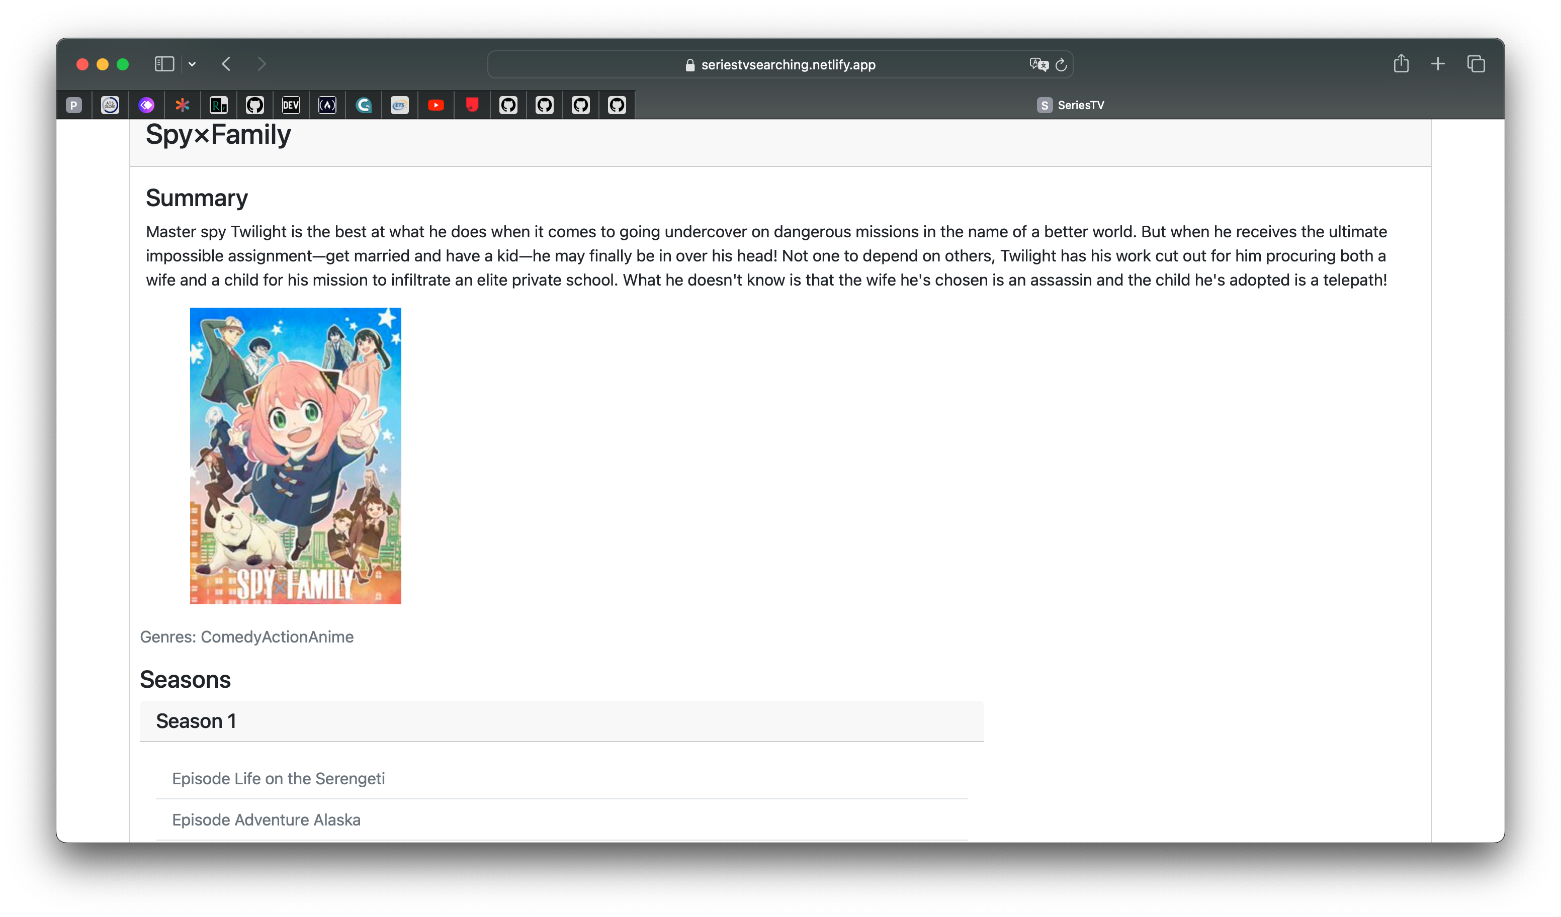This screenshot has height=917, width=1561.
Task: Switch to the DEV pinned tab
Action: click(x=291, y=105)
